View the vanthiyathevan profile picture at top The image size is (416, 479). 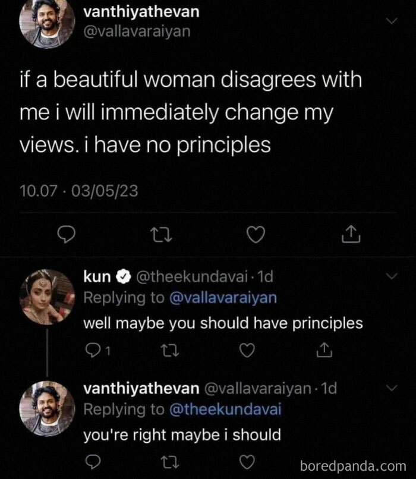point(46,23)
